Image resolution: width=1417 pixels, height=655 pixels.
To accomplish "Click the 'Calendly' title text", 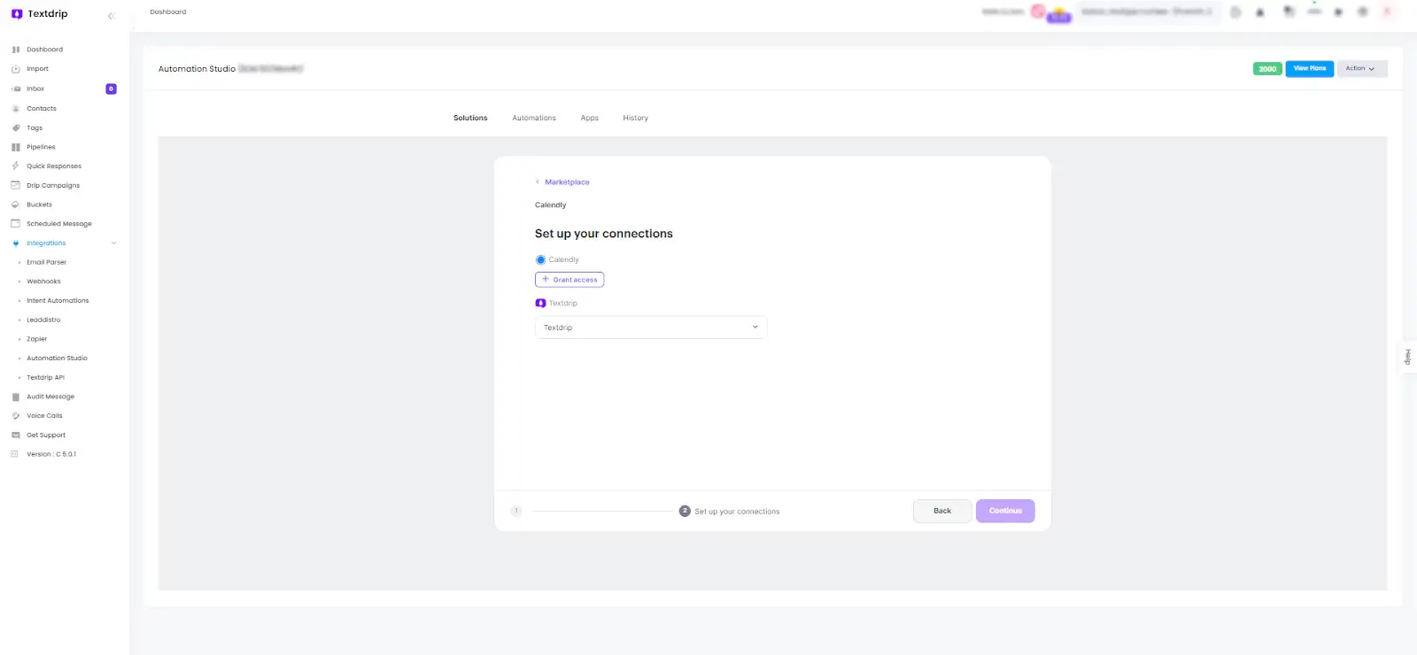I will coord(550,205).
